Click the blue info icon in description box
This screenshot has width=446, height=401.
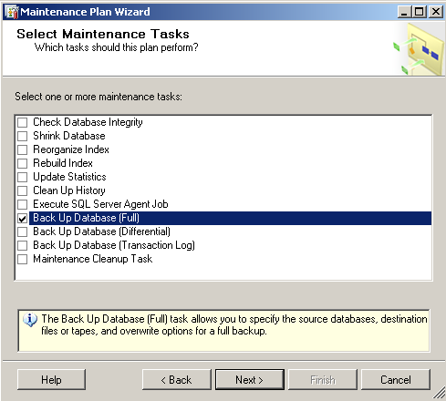click(x=30, y=320)
